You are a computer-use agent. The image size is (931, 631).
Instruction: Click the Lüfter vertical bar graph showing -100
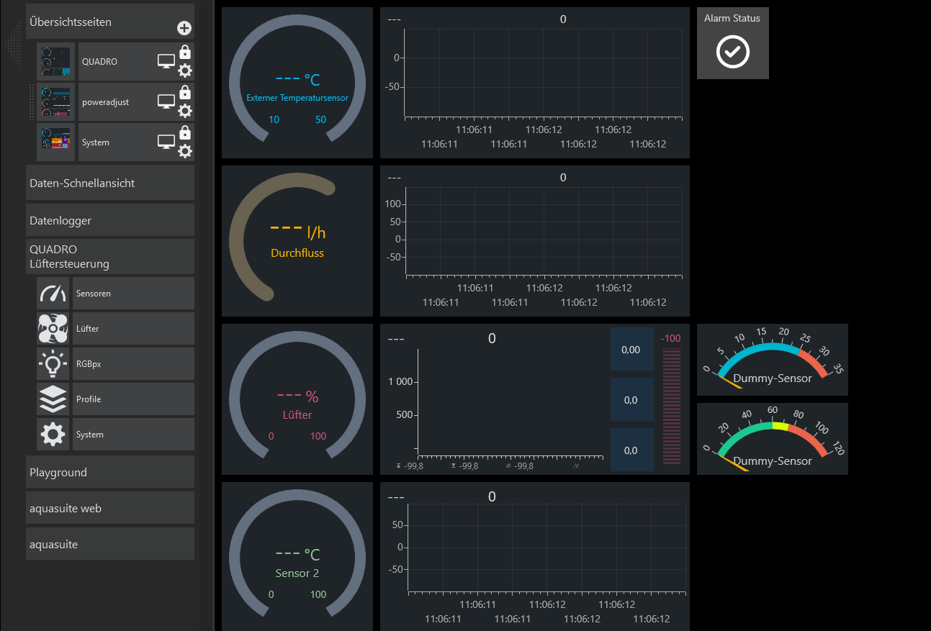pos(671,406)
